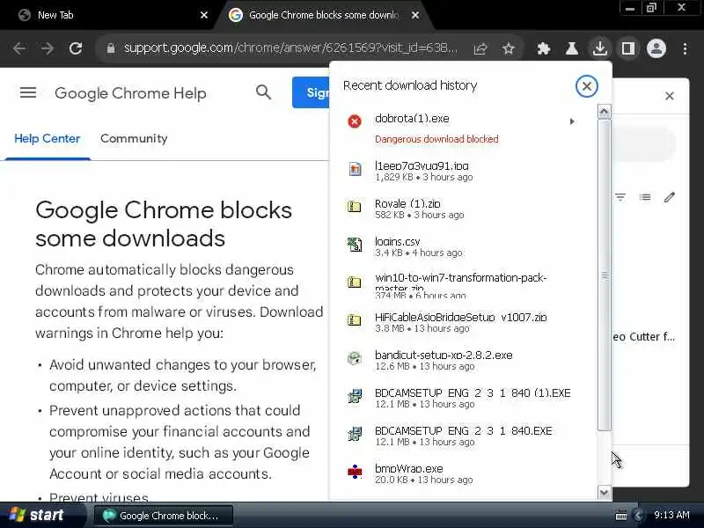Image resolution: width=704 pixels, height=528 pixels.
Task: Select the Help Center tab
Action: (x=48, y=139)
